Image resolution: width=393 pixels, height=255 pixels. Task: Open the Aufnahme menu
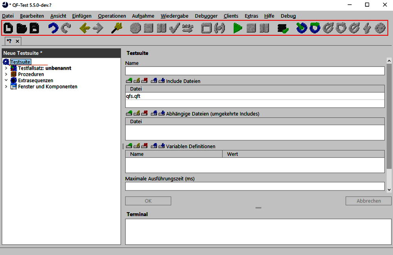(x=143, y=16)
